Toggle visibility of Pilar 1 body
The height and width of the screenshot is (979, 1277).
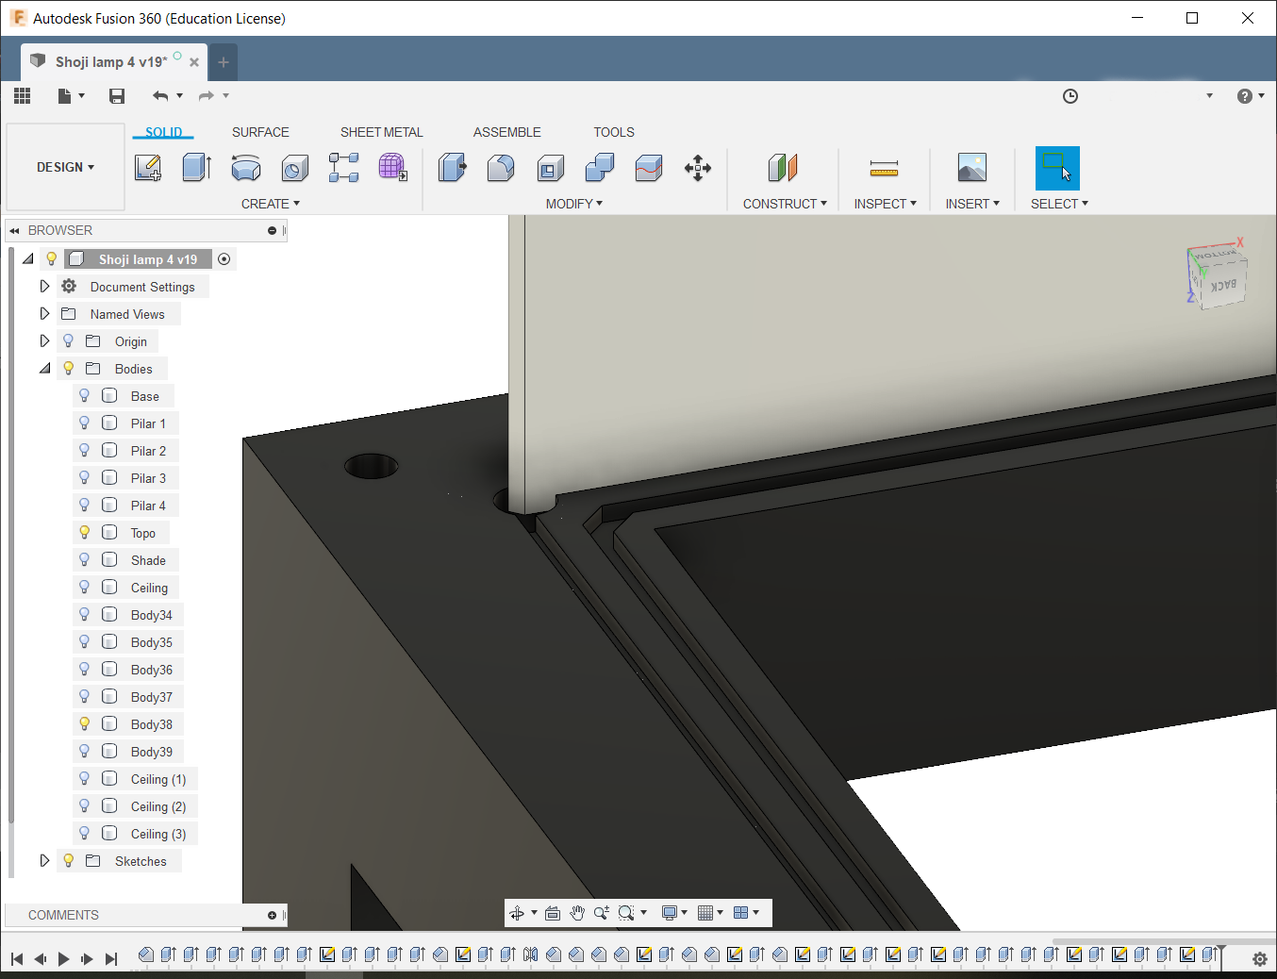85,423
